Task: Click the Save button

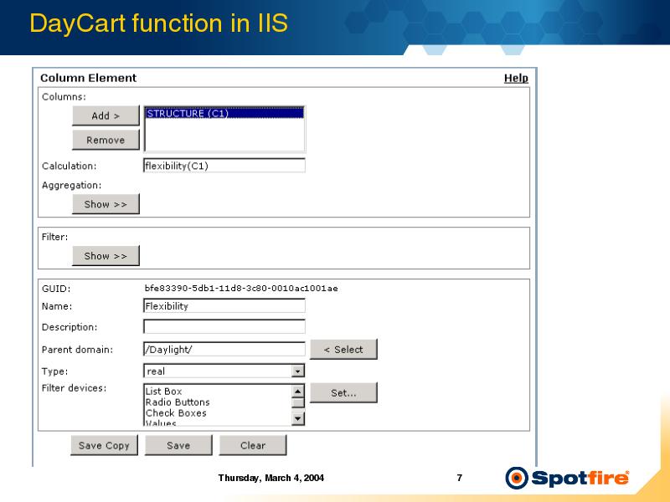Action: click(x=178, y=445)
